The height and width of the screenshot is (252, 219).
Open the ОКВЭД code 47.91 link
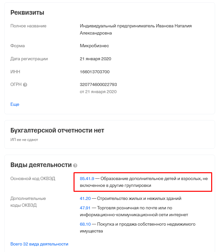tap(86, 208)
